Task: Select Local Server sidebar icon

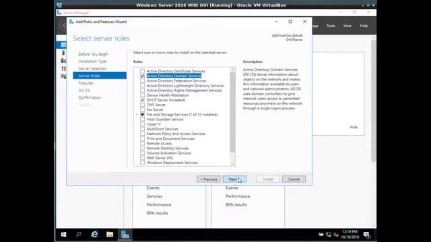Action: tap(63, 52)
